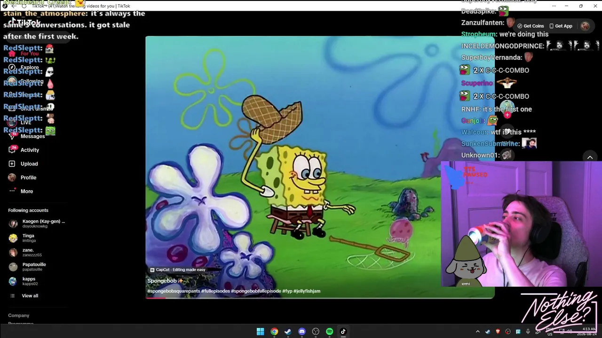Click the microphone tray icon

(528, 332)
